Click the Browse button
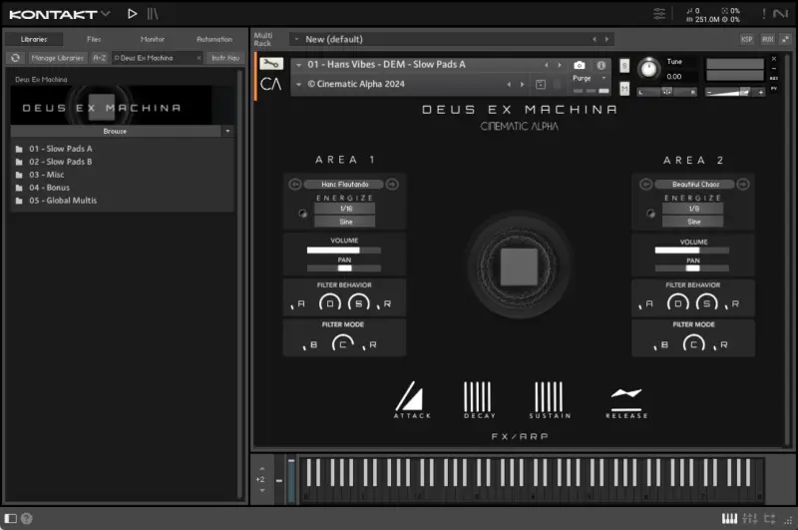The height and width of the screenshot is (530, 798). click(x=116, y=132)
